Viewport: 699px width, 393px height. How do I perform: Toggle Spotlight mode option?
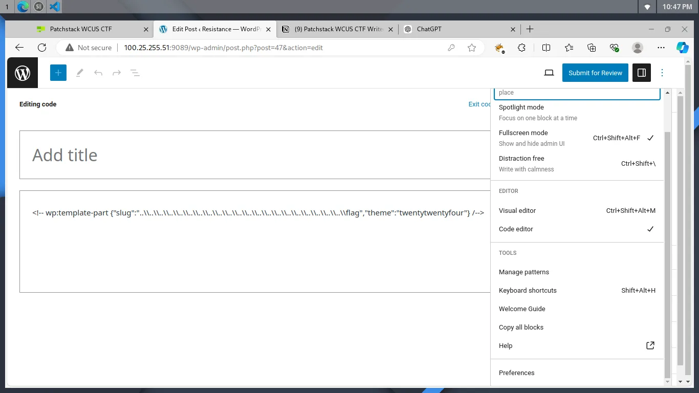577,112
